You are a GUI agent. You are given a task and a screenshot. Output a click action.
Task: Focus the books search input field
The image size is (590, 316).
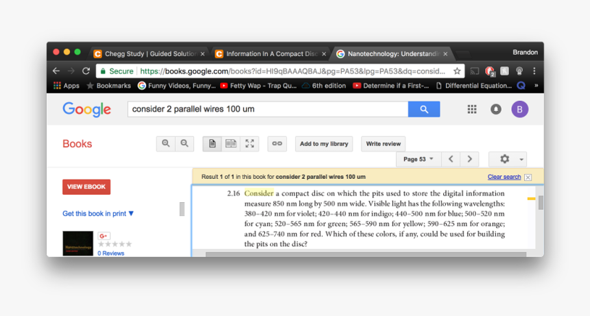point(268,110)
